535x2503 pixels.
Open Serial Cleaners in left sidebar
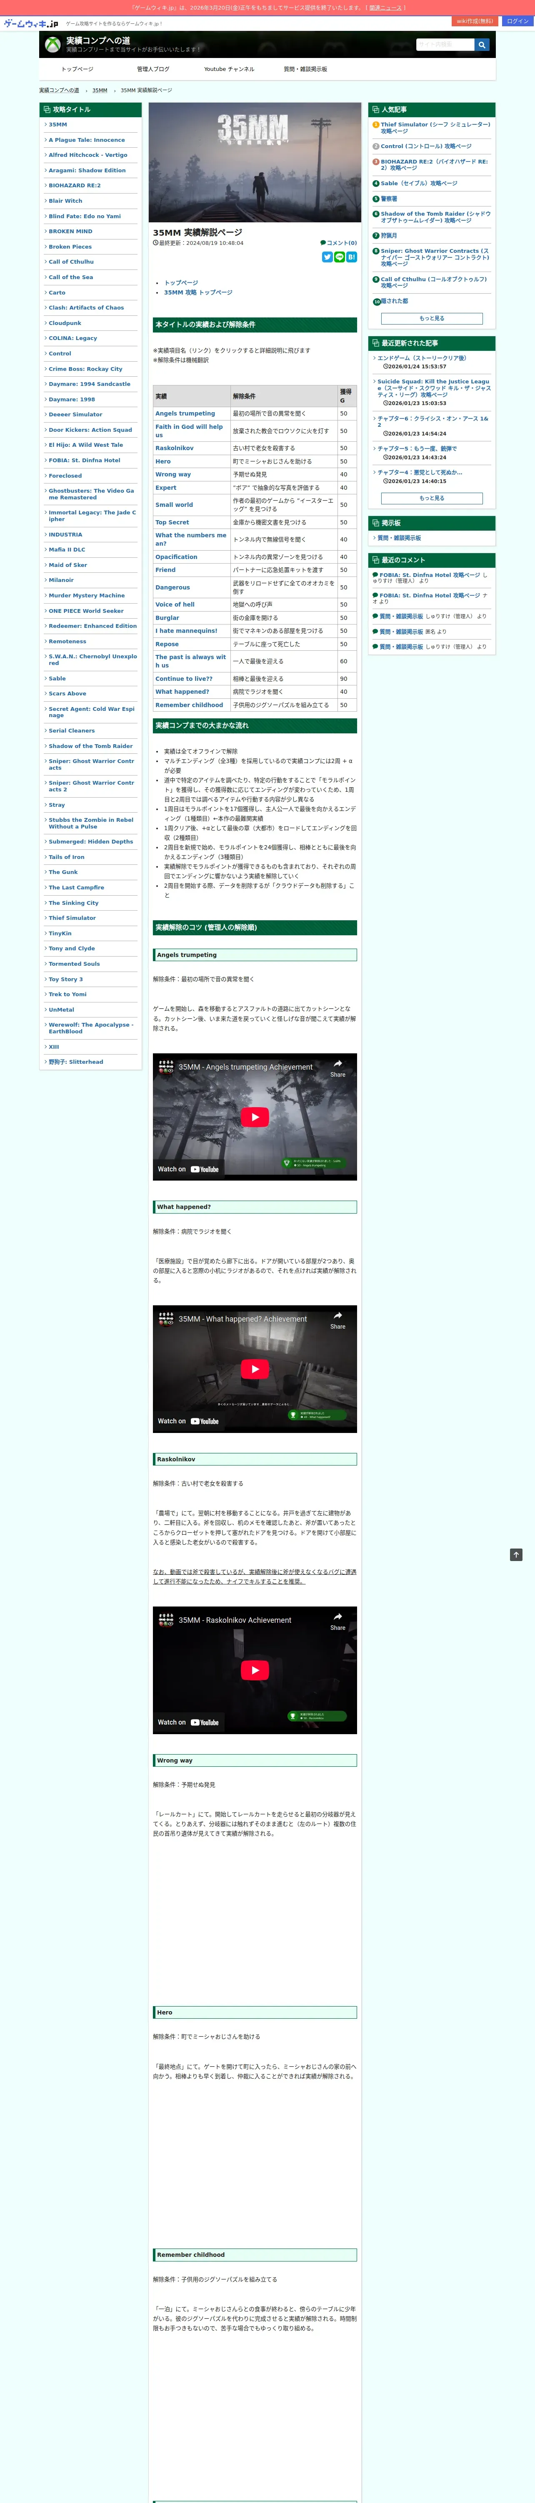(72, 731)
